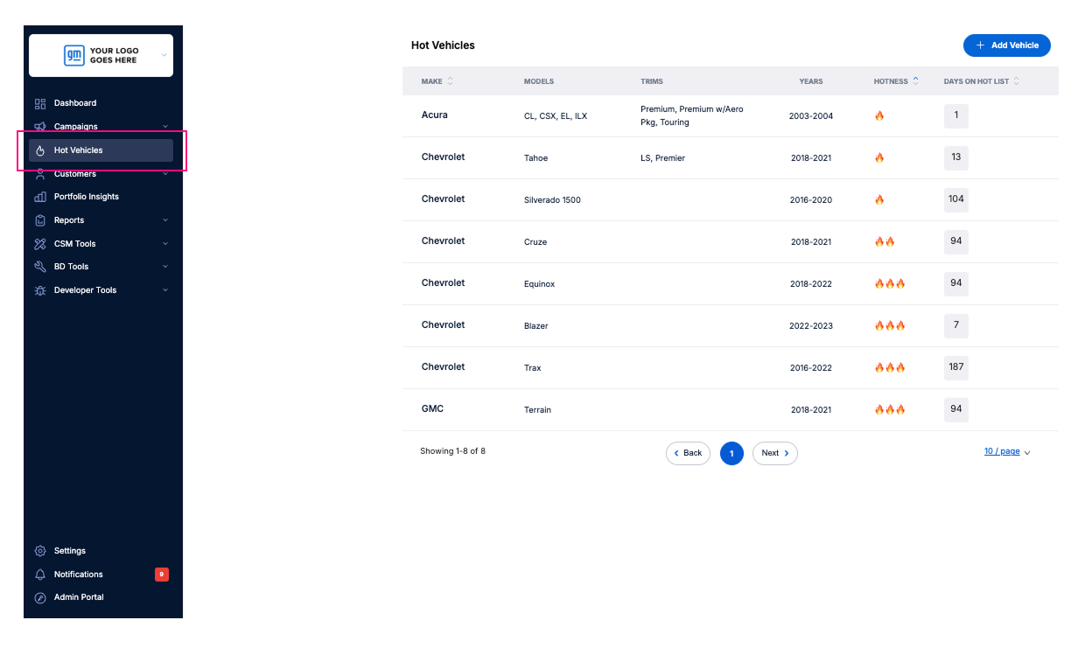Viewport: 1092px width, 655px height.
Task: Go to Next page of results
Action: coord(774,453)
